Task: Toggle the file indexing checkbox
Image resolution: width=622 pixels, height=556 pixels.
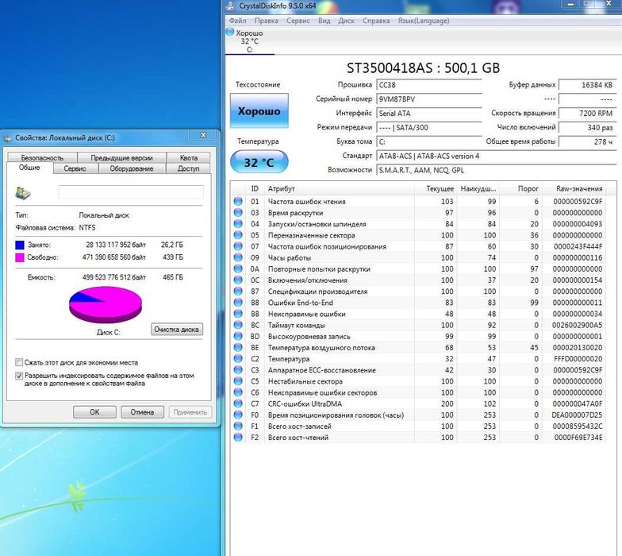Action: pos(19,375)
